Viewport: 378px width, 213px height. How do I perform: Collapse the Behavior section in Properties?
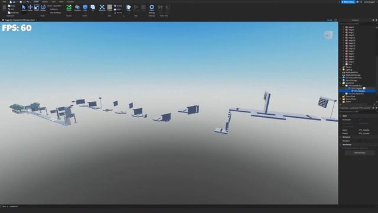[341, 137]
